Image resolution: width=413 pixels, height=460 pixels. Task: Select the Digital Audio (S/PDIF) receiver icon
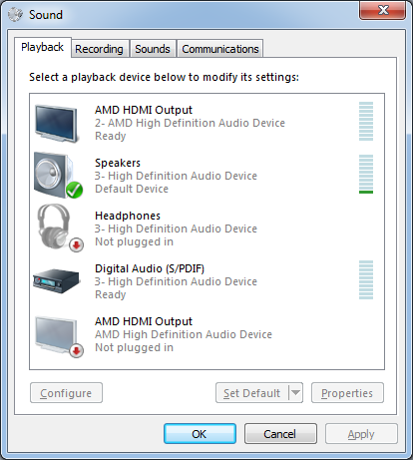tap(57, 281)
